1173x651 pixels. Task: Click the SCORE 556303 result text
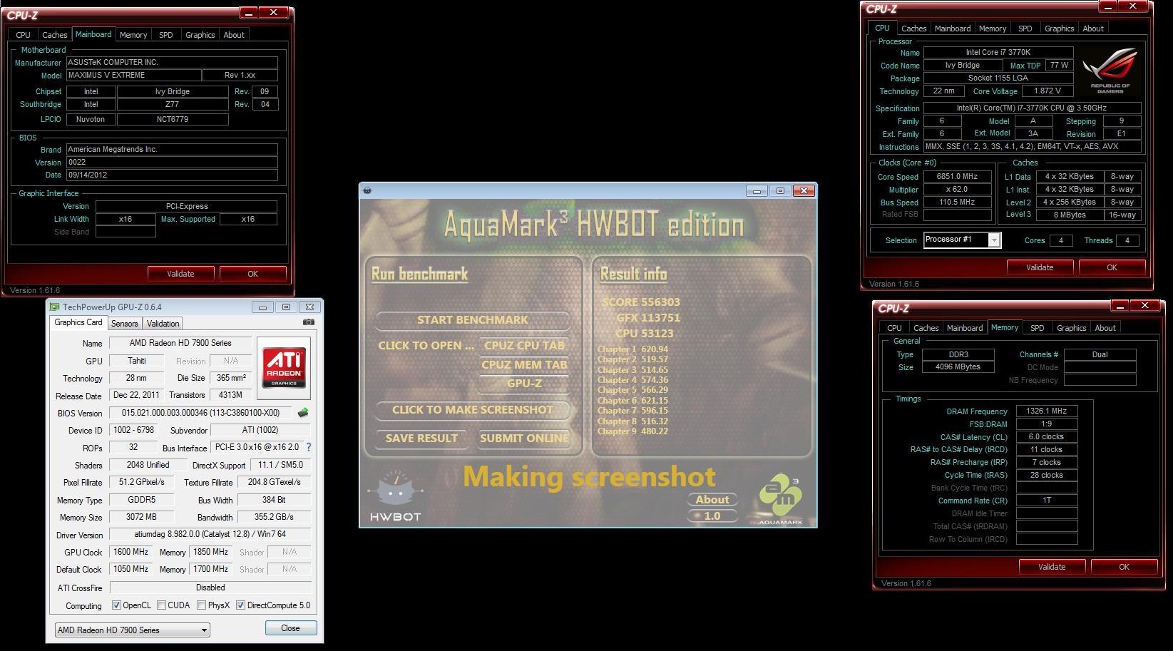[x=641, y=302]
